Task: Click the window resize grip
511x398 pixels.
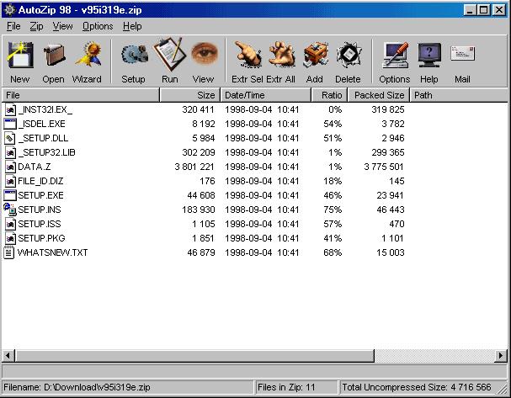Action: point(503,390)
